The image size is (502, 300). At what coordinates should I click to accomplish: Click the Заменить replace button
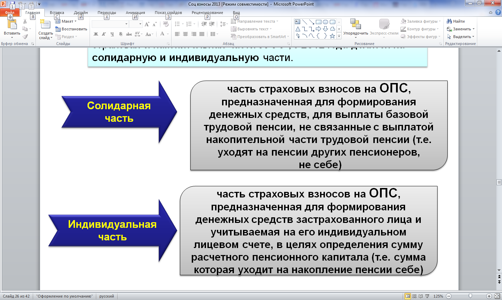pos(461,29)
